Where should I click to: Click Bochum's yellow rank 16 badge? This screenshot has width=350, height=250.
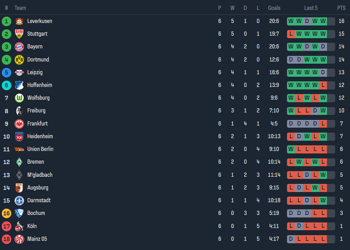click(6, 213)
